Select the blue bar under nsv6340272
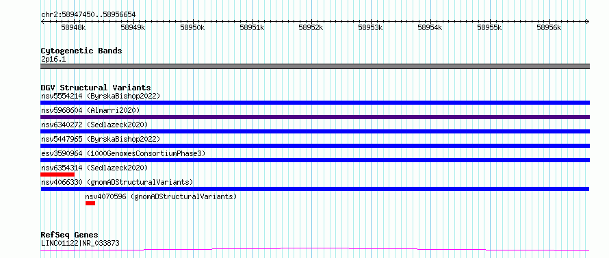This screenshot has height=258, width=609. coord(315,131)
